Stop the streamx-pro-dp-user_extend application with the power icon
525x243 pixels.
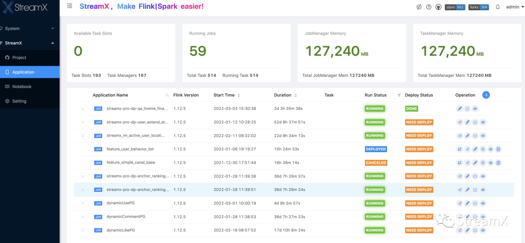point(475,122)
